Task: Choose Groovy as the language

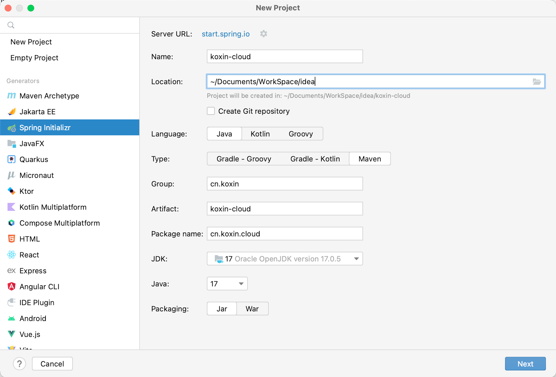Action: pos(301,134)
